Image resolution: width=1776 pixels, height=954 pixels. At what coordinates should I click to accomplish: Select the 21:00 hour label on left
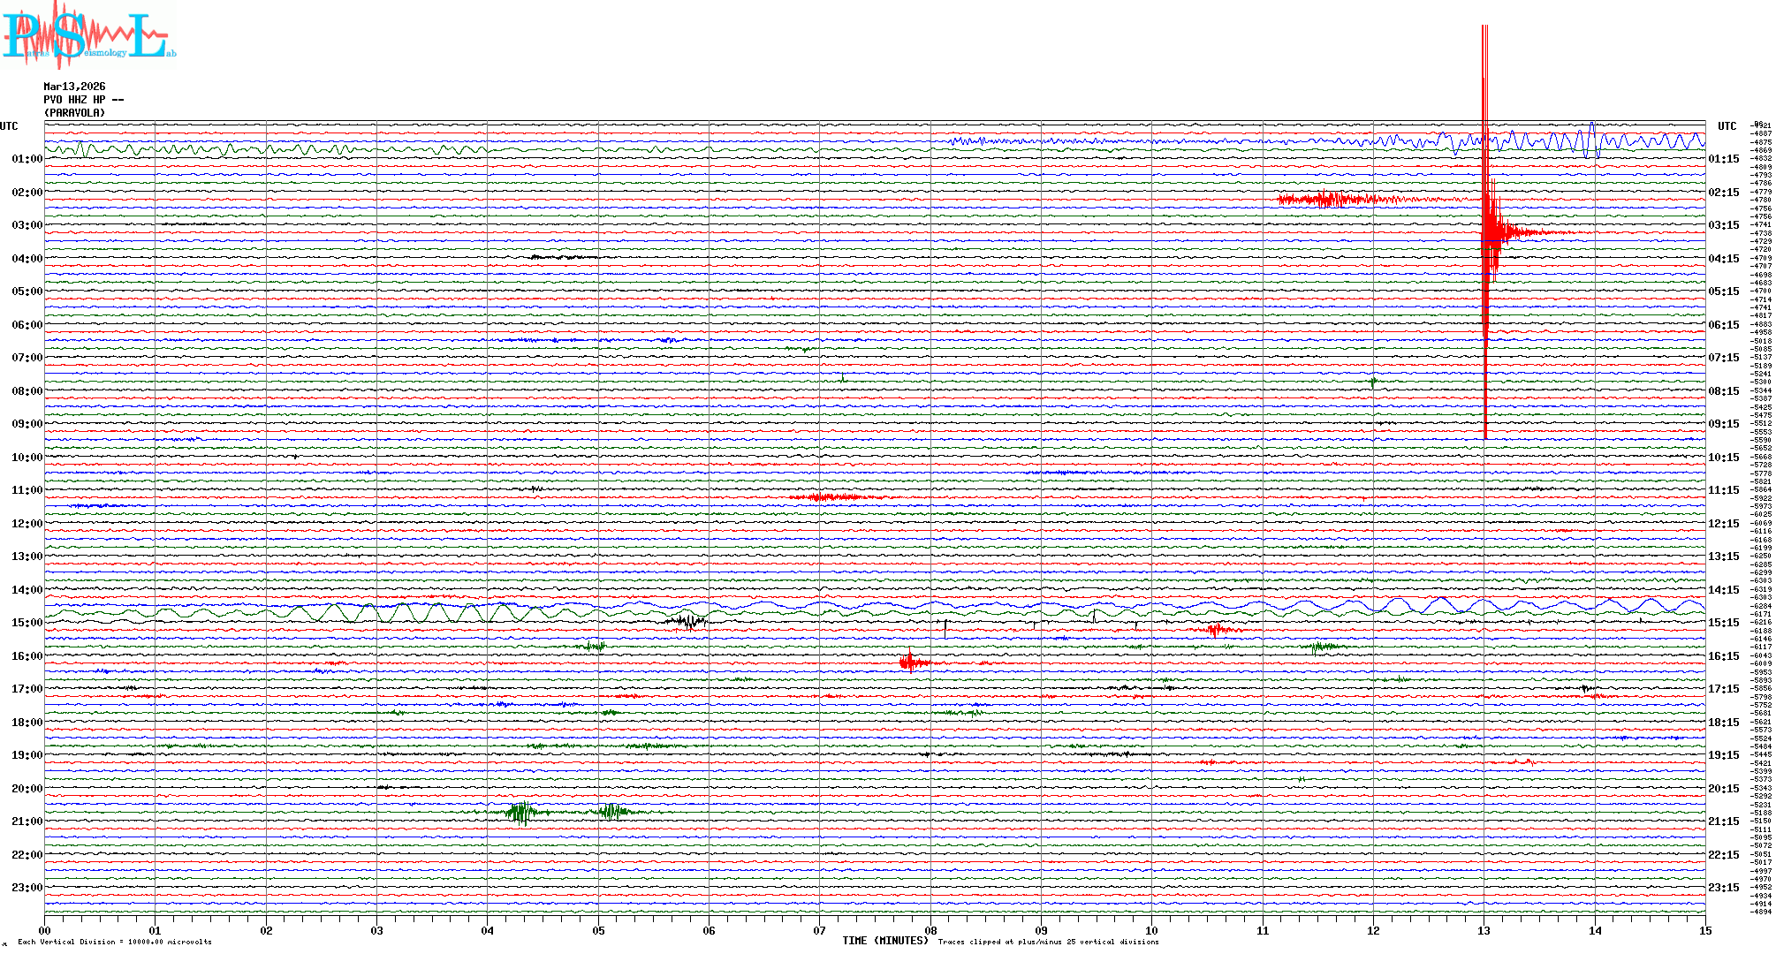[x=27, y=821]
